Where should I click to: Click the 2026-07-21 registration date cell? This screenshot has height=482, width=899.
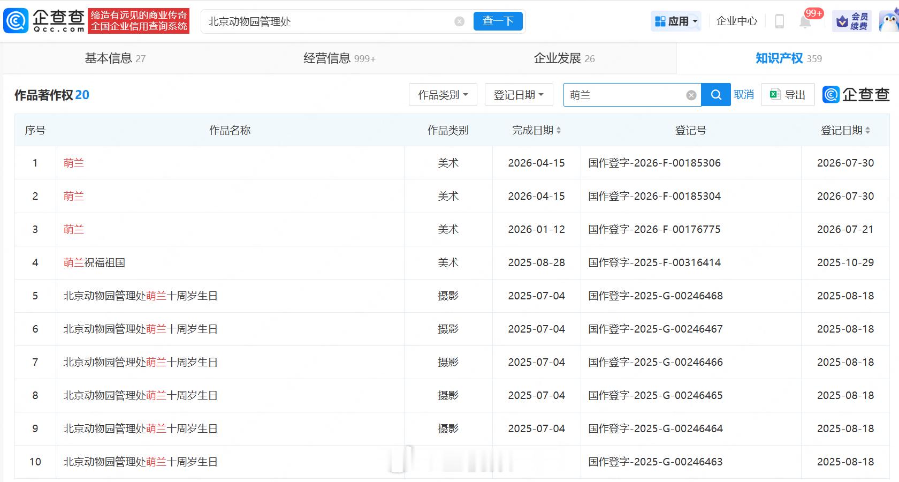tap(845, 229)
